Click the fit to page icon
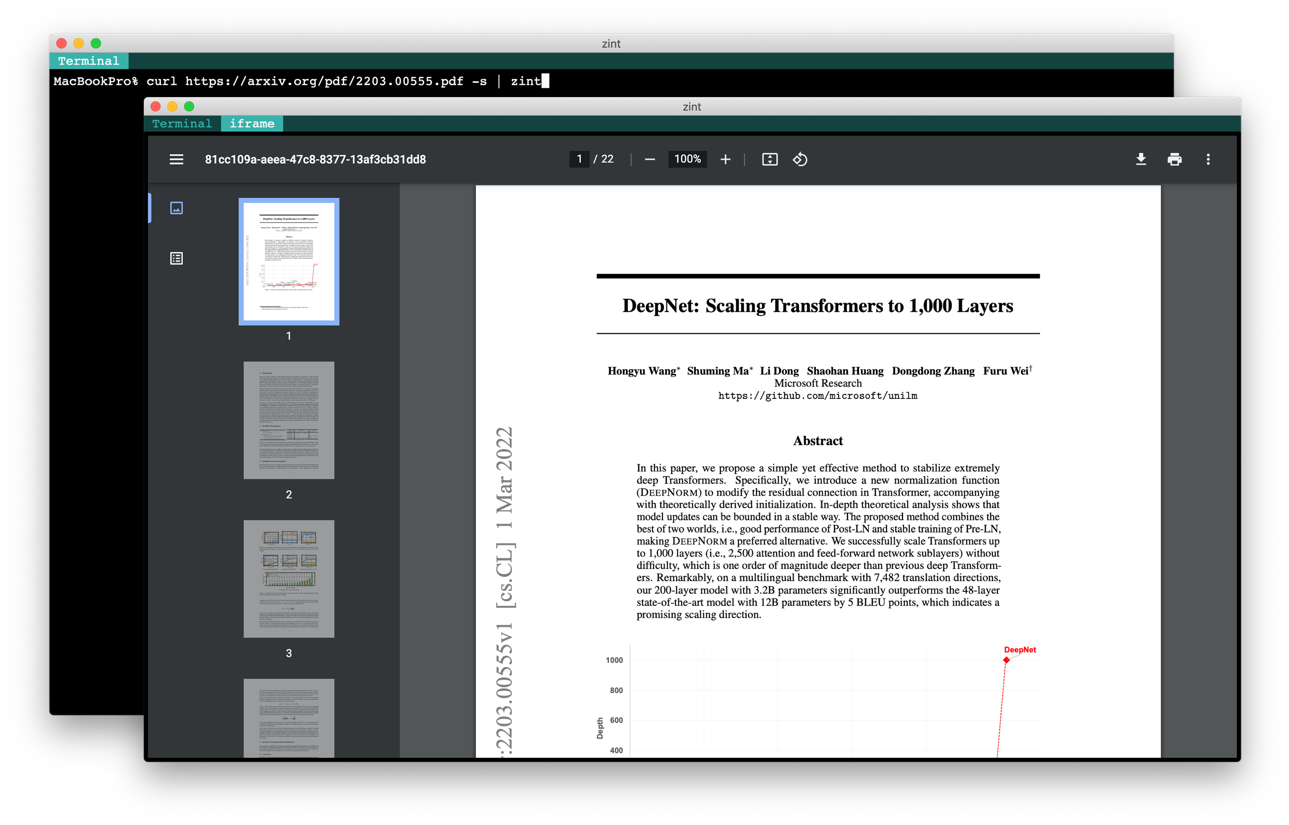 tap(769, 159)
